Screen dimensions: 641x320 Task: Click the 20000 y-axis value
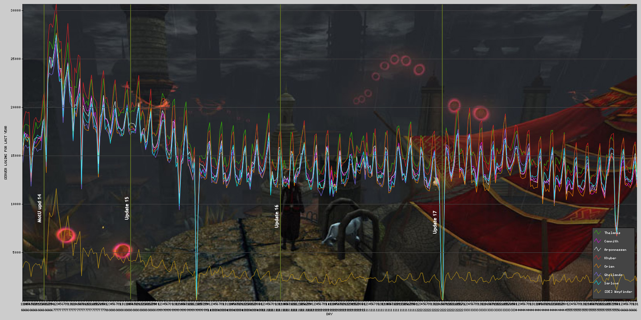[16, 108]
